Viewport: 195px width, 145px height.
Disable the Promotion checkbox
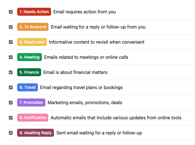pos(11,102)
